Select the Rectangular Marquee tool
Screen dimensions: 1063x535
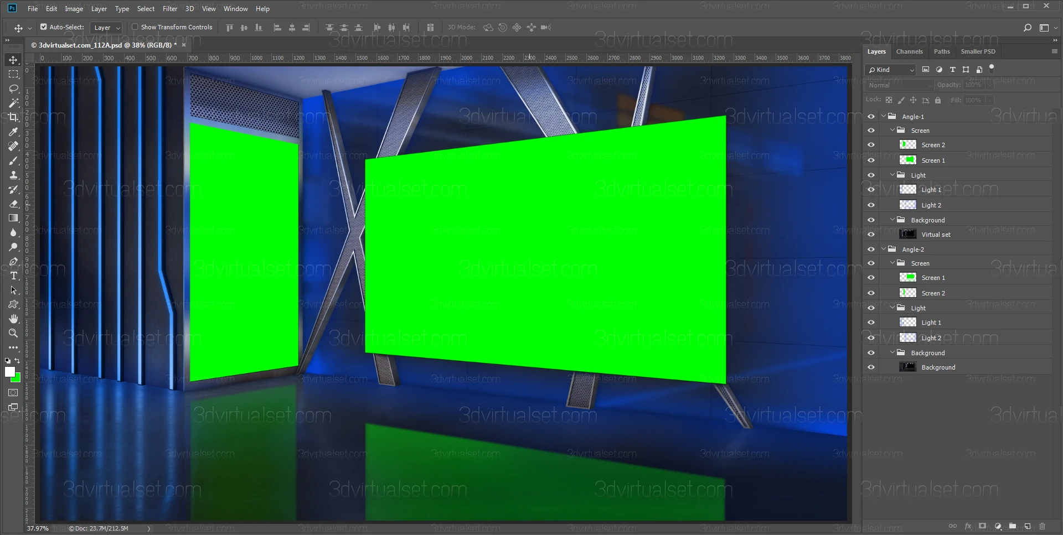pos(13,74)
